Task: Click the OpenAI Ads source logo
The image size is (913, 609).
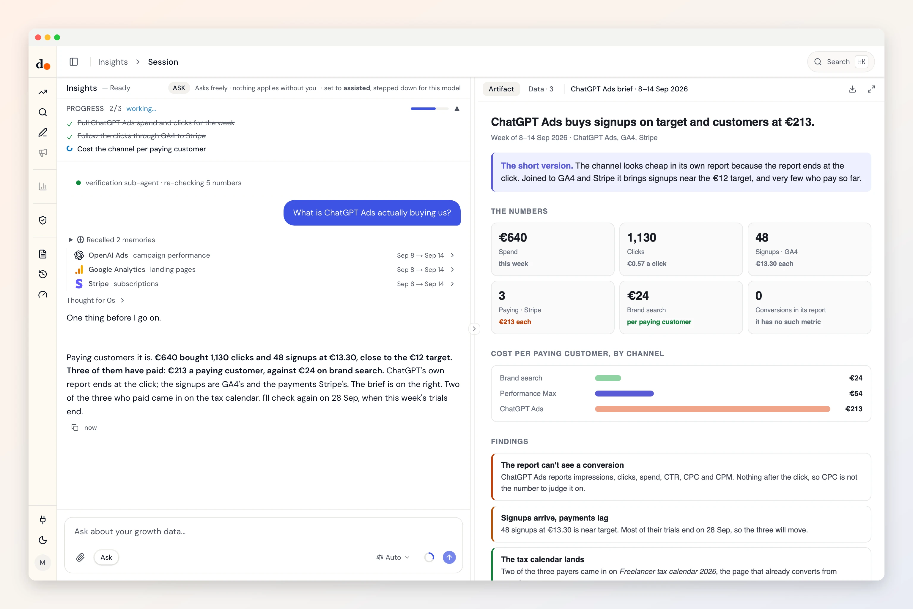Action: tap(79, 255)
